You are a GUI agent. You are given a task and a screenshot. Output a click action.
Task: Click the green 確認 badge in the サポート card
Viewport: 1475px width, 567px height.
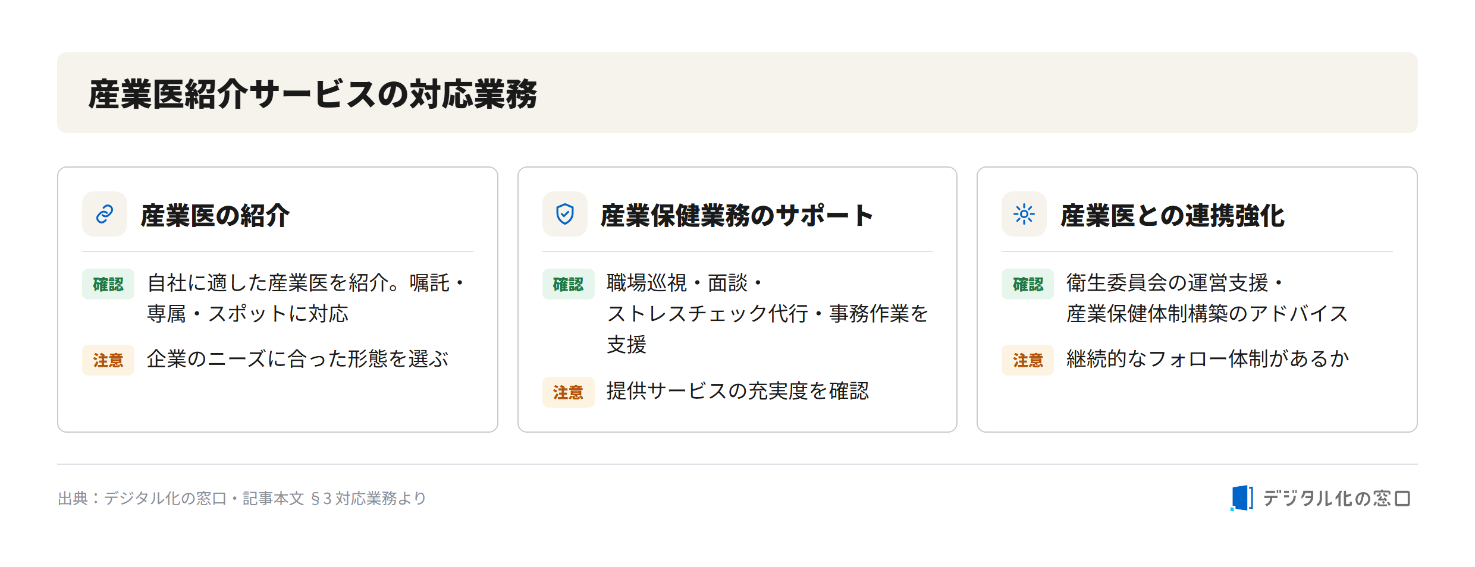pos(568,284)
